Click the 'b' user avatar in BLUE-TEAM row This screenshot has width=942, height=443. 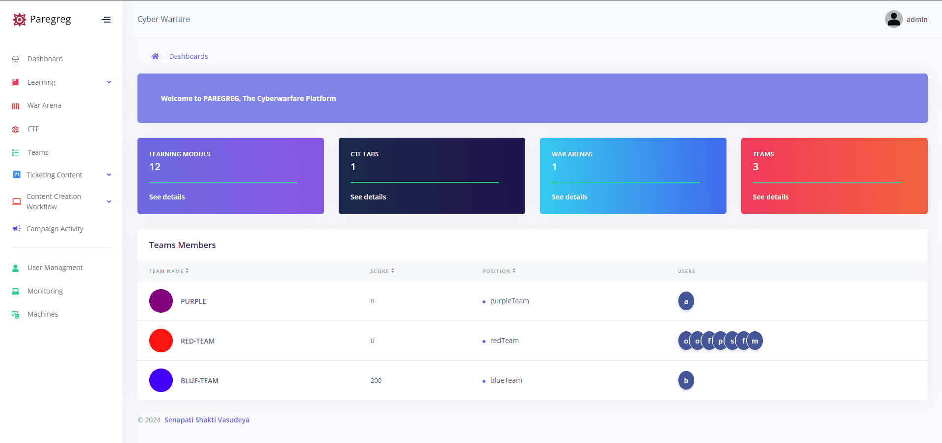coord(686,381)
